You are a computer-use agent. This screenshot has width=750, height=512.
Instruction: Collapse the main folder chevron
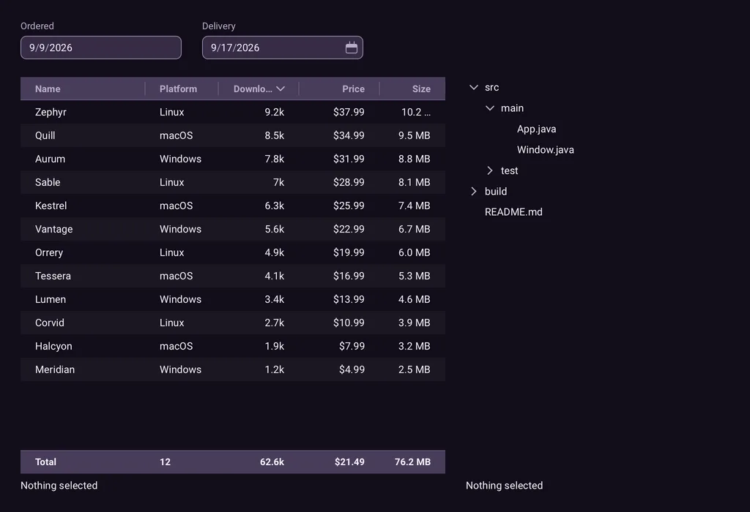pyautogui.click(x=490, y=108)
